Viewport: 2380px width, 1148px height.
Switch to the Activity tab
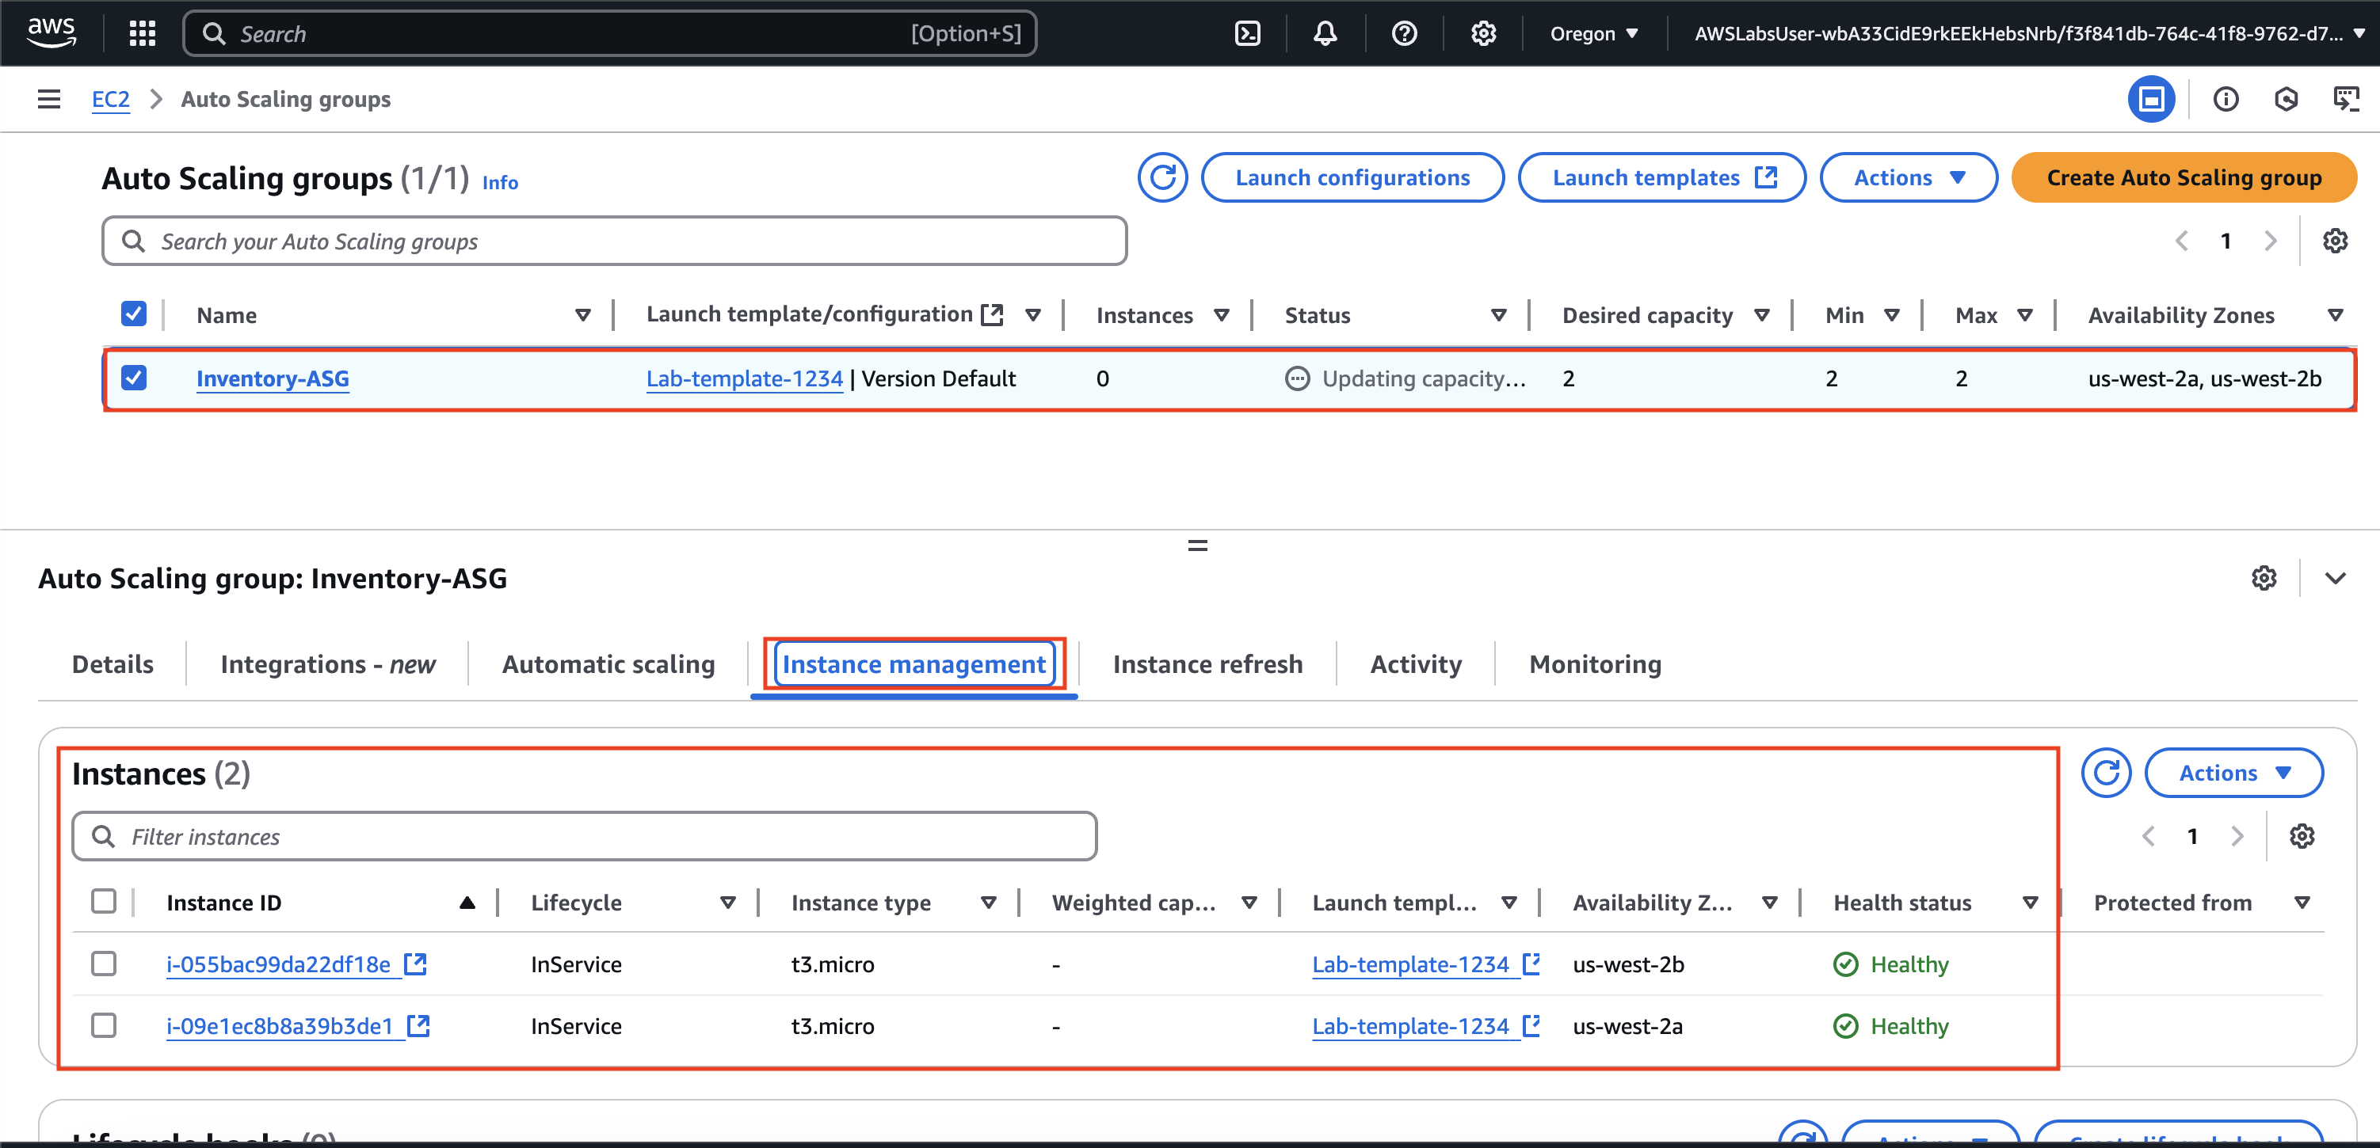(1414, 664)
